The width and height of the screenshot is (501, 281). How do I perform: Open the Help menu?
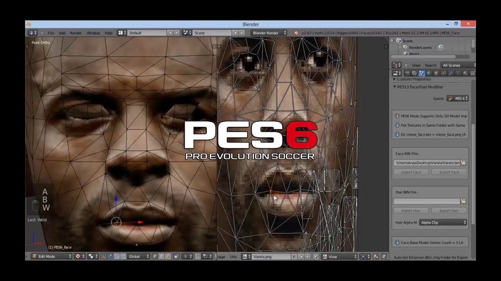108,33
